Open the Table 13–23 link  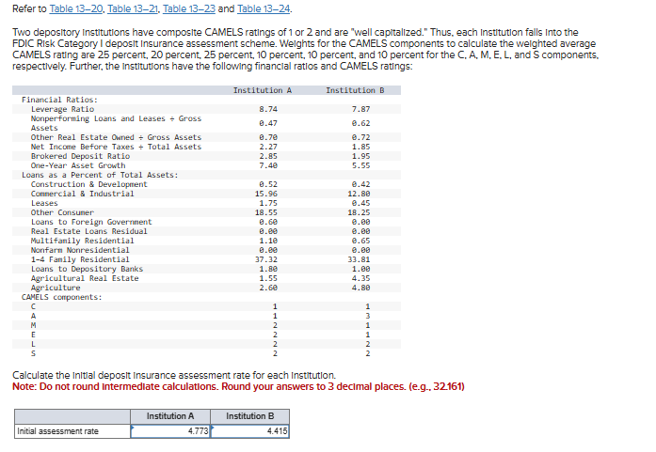coord(189,8)
